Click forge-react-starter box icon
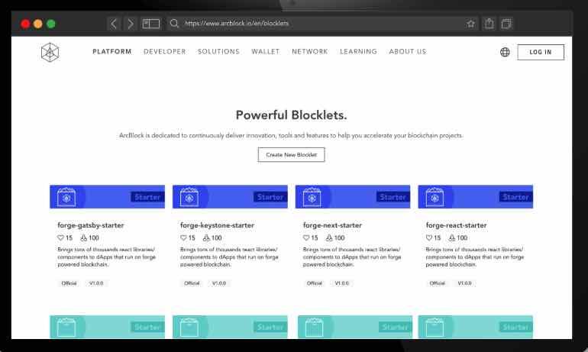The height and width of the screenshot is (352, 588). point(435,197)
